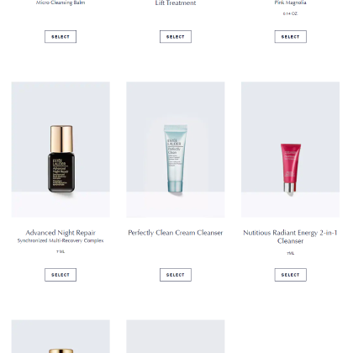The height and width of the screenshot is (353, 353).
Task: Click the Advanced Night Repair title
Action: [x=61, y=233]
